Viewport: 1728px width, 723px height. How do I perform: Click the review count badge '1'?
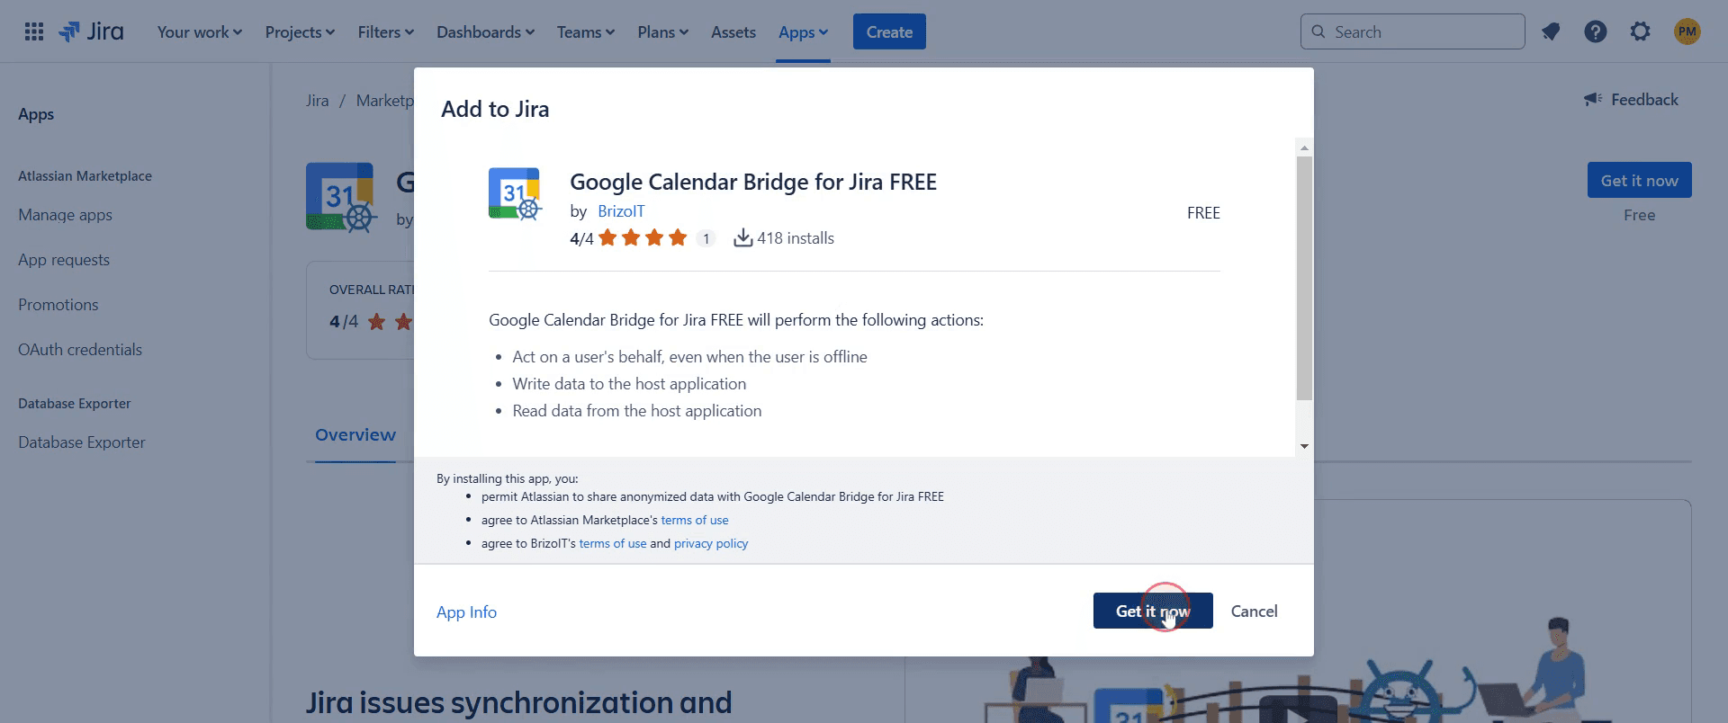coord(706,238)
